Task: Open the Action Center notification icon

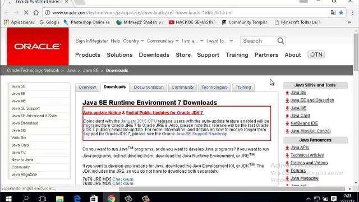Action: pyautogui.click(x=334, y=199)
